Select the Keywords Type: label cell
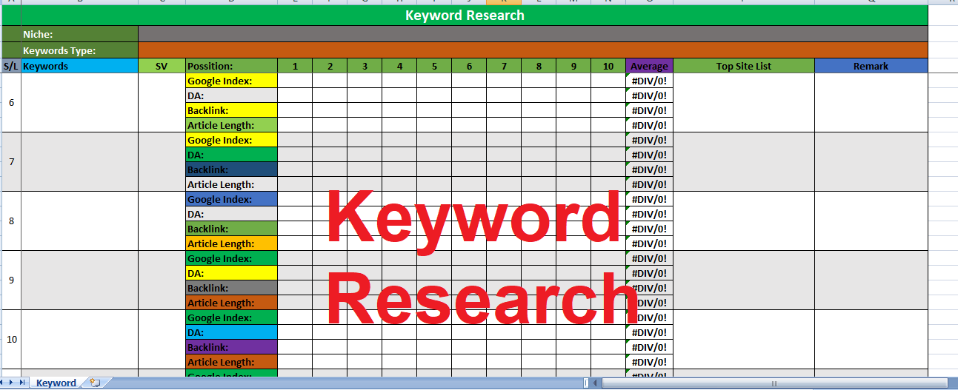 pyautogui.click(x=80, y=50)
